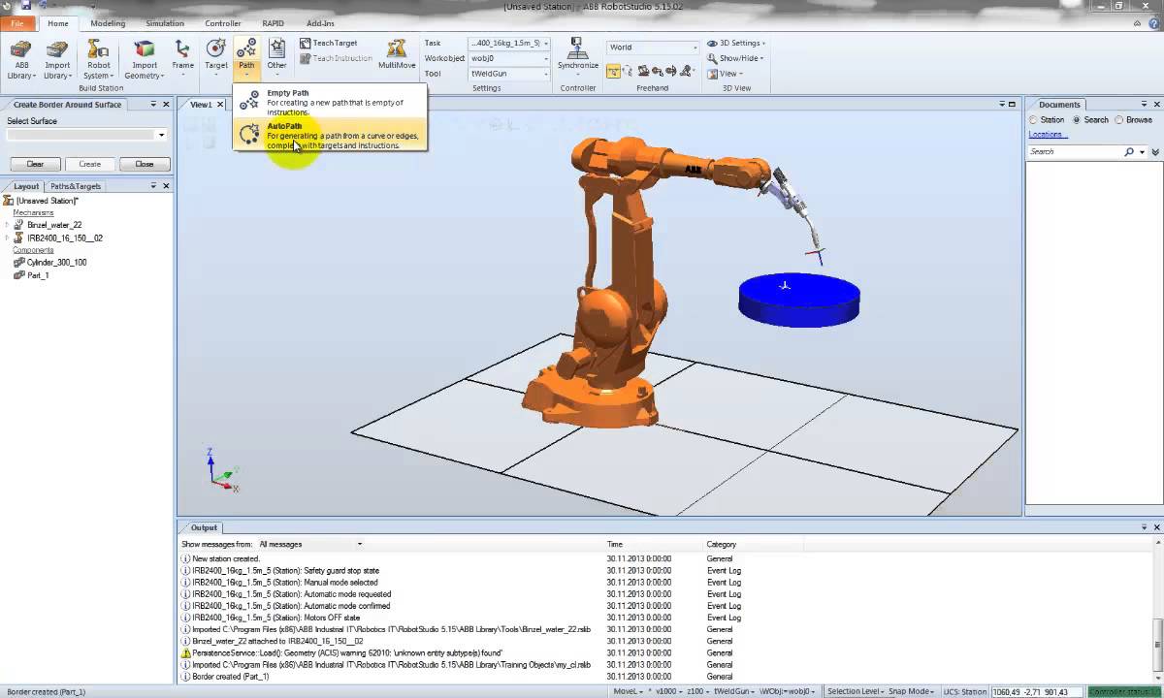Open the Snap Mode dropdown in status bar
This screenshot has height=698, width=1164.
[912, 692]
